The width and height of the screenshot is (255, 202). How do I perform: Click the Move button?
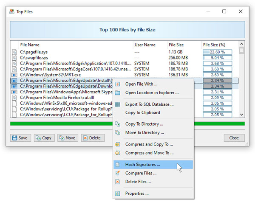pos(68,138)
